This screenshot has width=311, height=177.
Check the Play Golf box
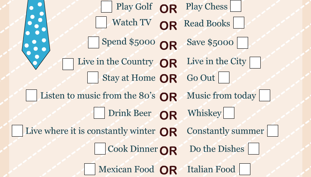[x=106, y=7]
